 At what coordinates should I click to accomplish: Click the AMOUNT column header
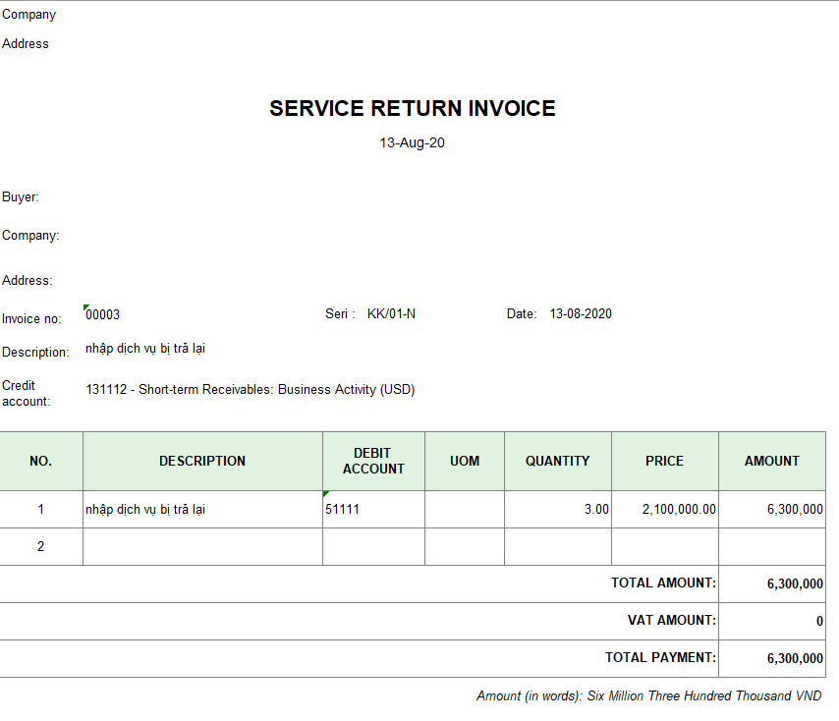click(x=771, y=461)
